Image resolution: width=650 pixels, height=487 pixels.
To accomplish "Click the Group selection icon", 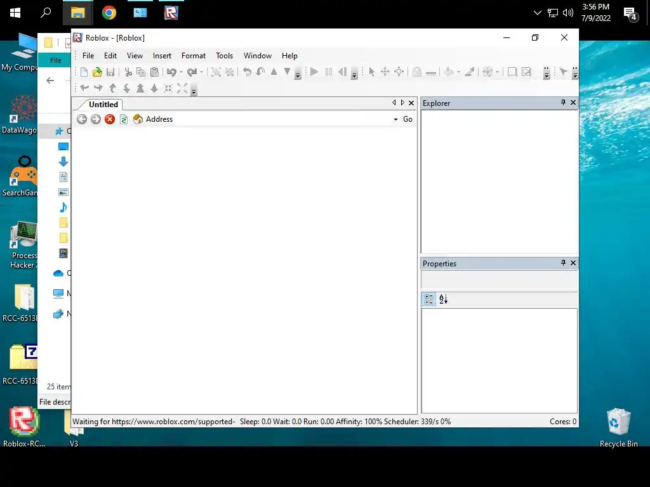I will click(216, 72).
